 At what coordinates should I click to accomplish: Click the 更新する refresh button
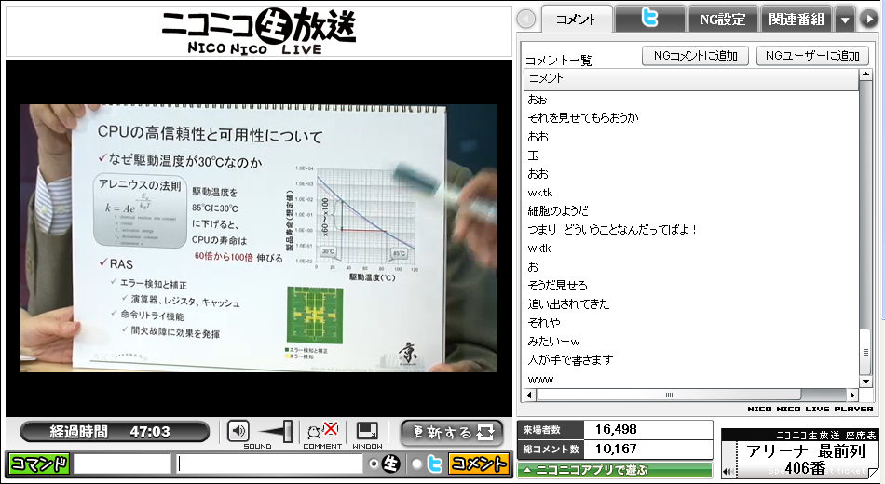(x=452, y=433)
